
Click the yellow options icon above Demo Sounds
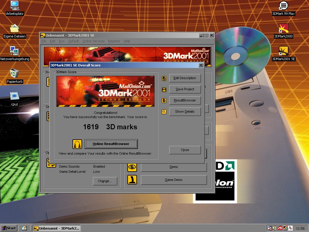pyautogui.click(x=51, y=163)
